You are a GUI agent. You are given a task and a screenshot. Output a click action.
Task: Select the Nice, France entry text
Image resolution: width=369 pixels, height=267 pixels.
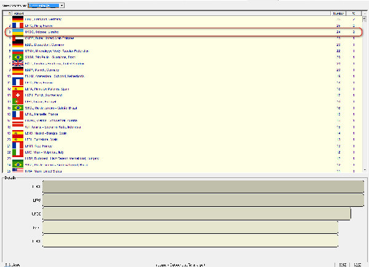click(39, 146)
